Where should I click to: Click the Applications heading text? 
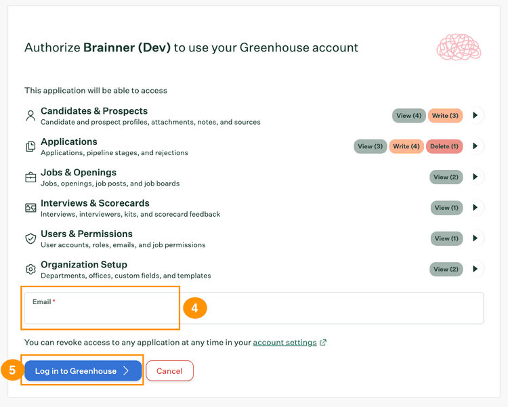point(69,142)
